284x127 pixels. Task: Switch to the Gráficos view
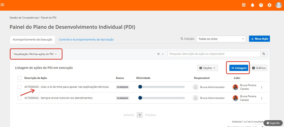(259, 68)
